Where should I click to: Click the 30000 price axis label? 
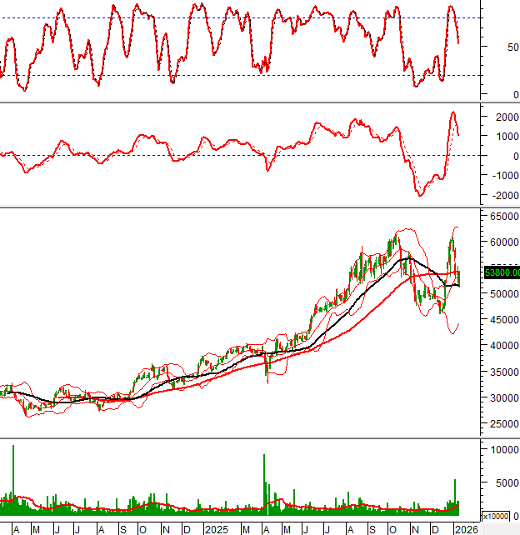502,398
